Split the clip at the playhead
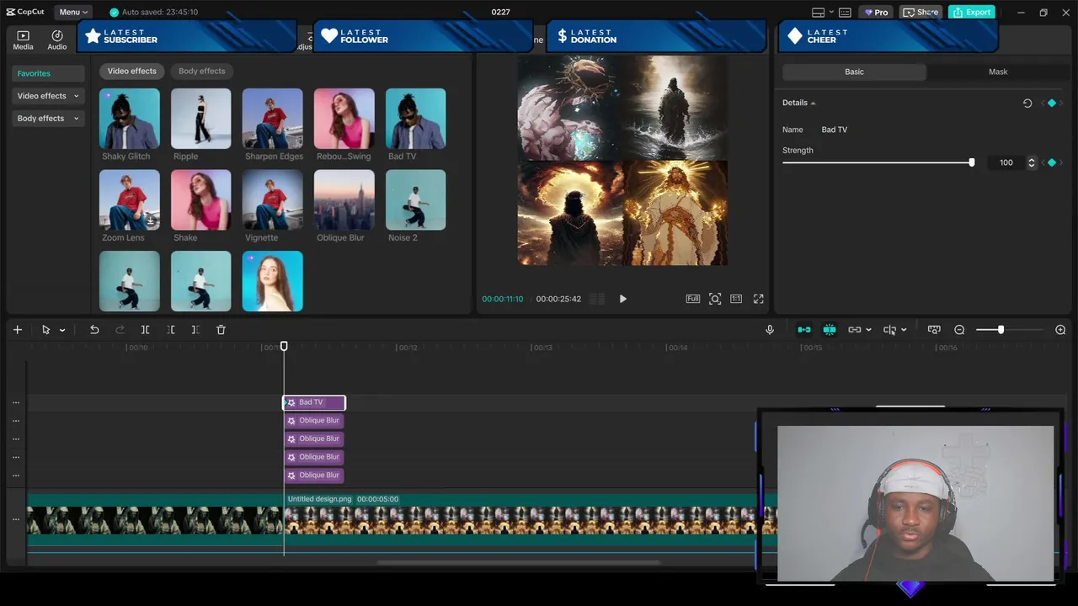Image resolution: width=1078 pixels, height=606 pixels. click(145, 330)
